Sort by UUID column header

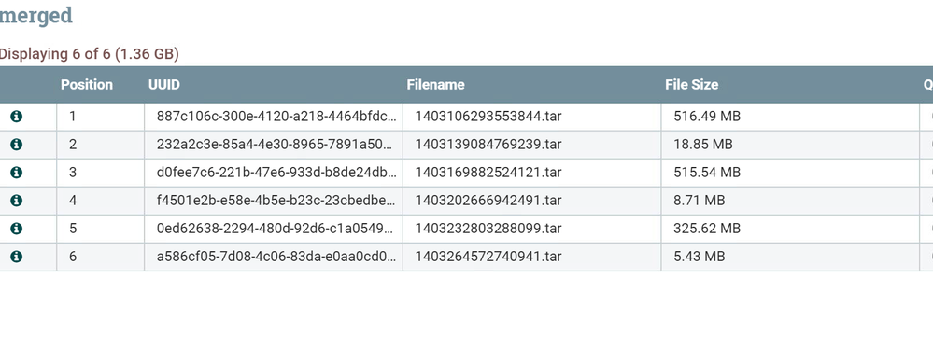(x=164, y=85)
